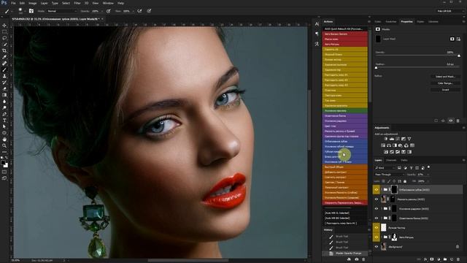Click the pixel mask icon in Properties
This screenshot has height=263, width=467.
[x=452, y=39]
